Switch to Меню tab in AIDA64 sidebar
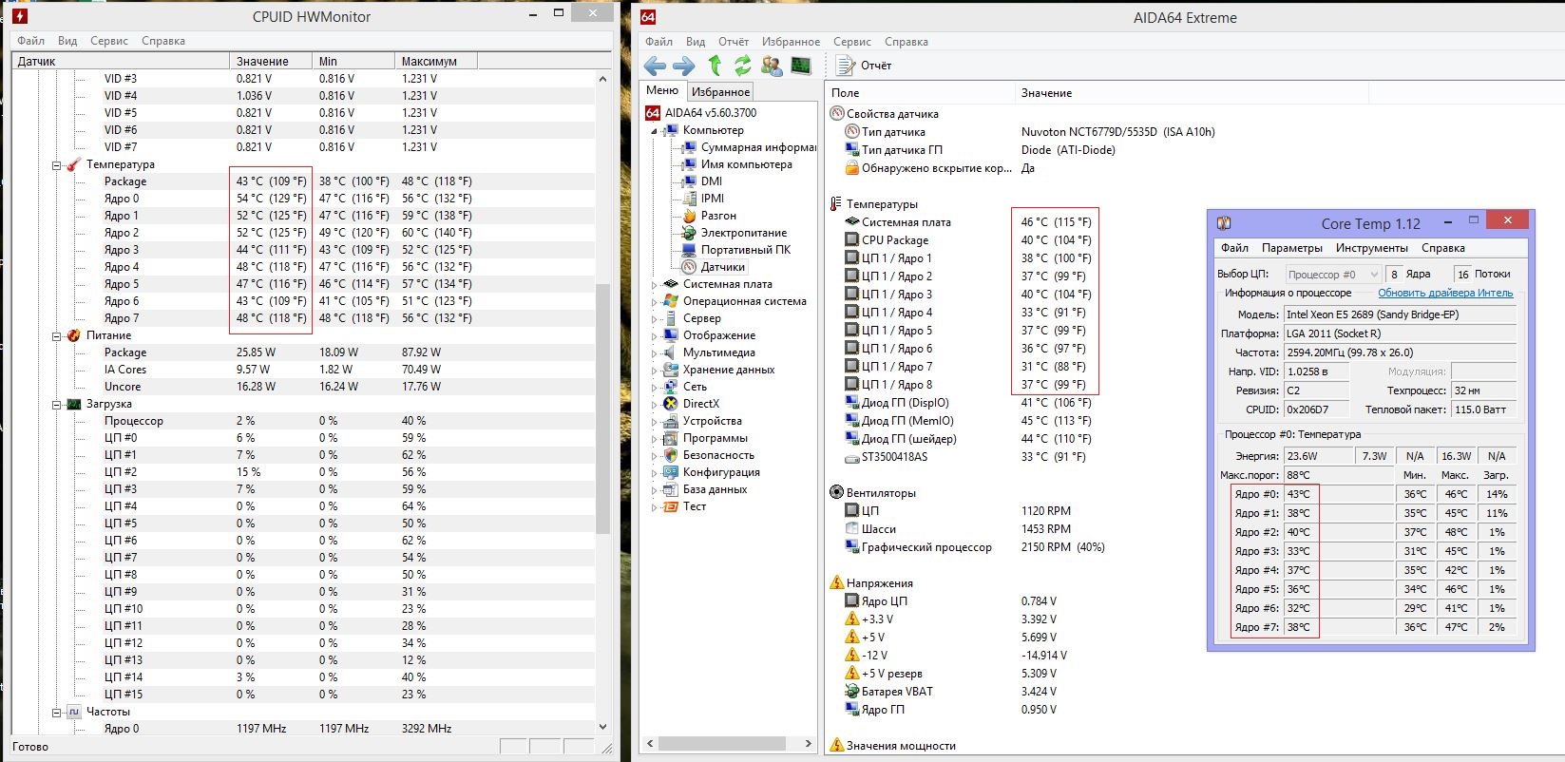The height and width of the screenshot is (762, 1565). (662, 90)
